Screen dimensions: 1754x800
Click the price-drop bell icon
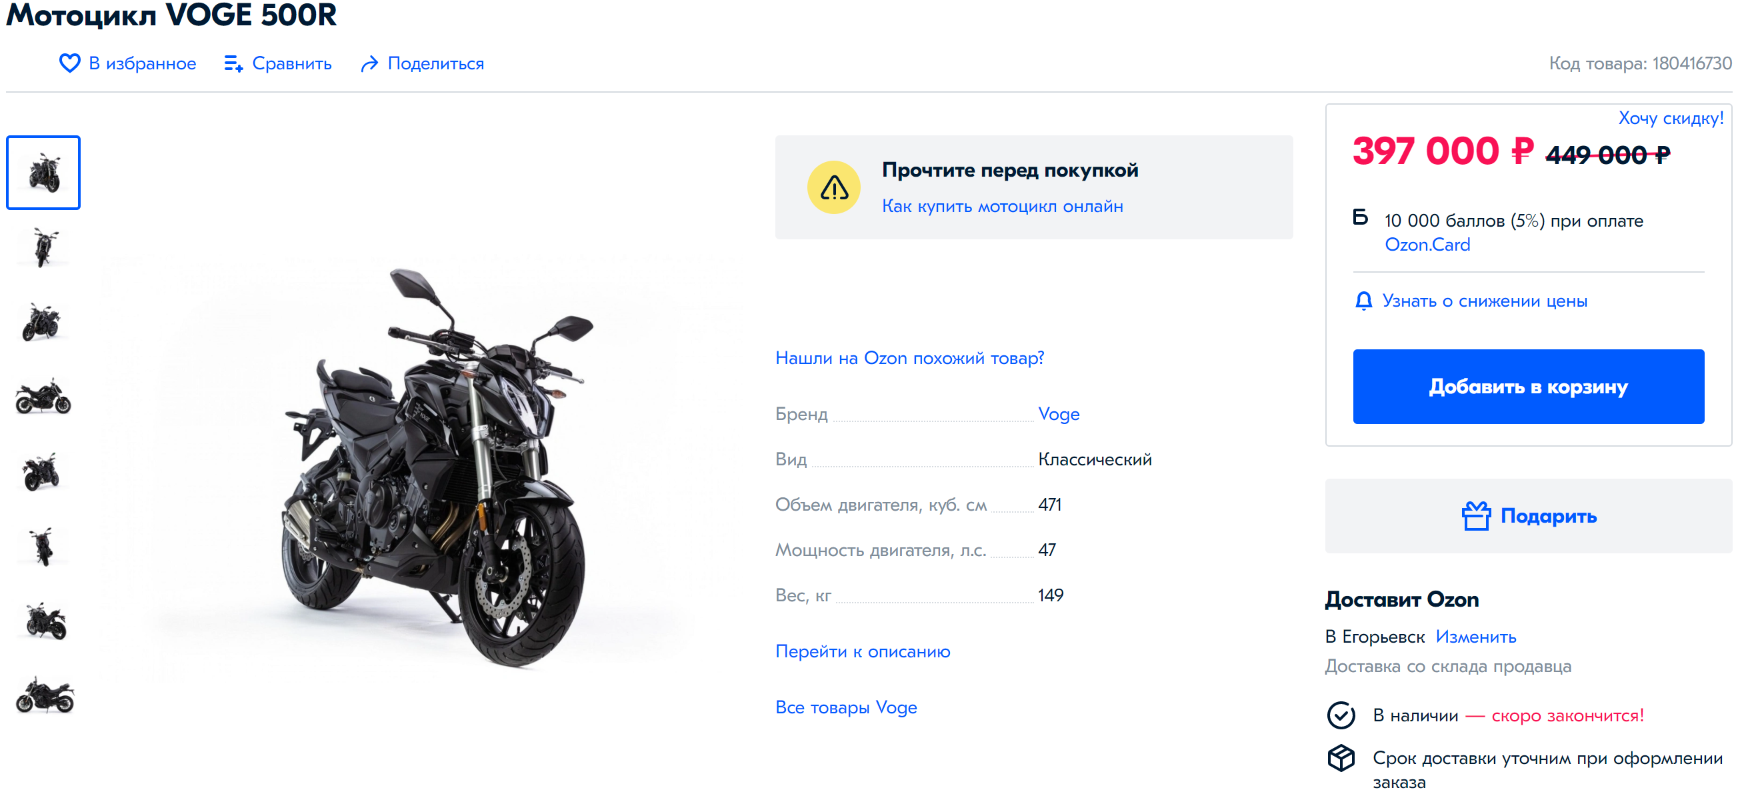coord(1363,301)
